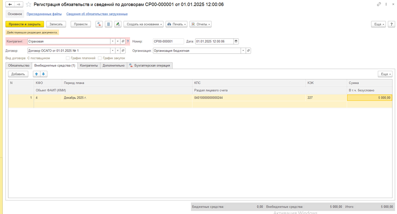
Task: Click the Сумма column header
Action: (x=369, y=83)
